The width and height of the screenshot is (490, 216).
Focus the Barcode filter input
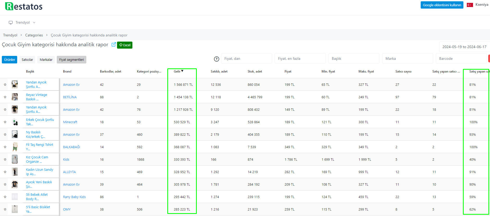(x=461, y=58)
